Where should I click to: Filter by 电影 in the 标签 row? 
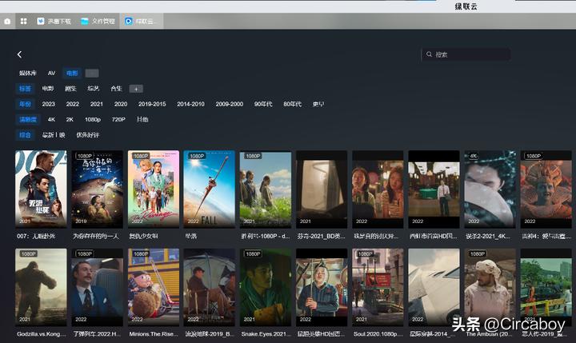click(x=48, y=89)
